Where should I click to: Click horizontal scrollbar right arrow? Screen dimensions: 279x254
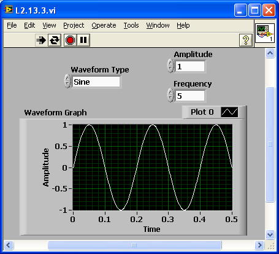[x=259, y=245]
